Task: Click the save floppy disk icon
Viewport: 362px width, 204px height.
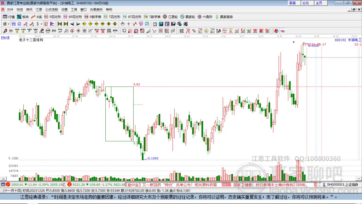Action: (x=173, y=24)
